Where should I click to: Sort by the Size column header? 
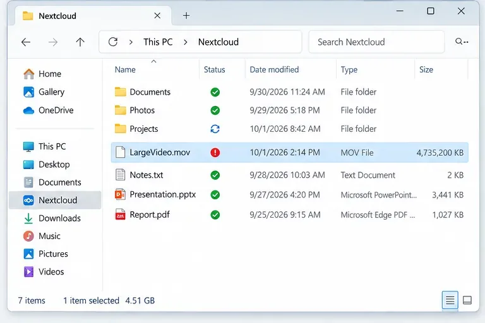pyautogui.click(x=426, y=69)
